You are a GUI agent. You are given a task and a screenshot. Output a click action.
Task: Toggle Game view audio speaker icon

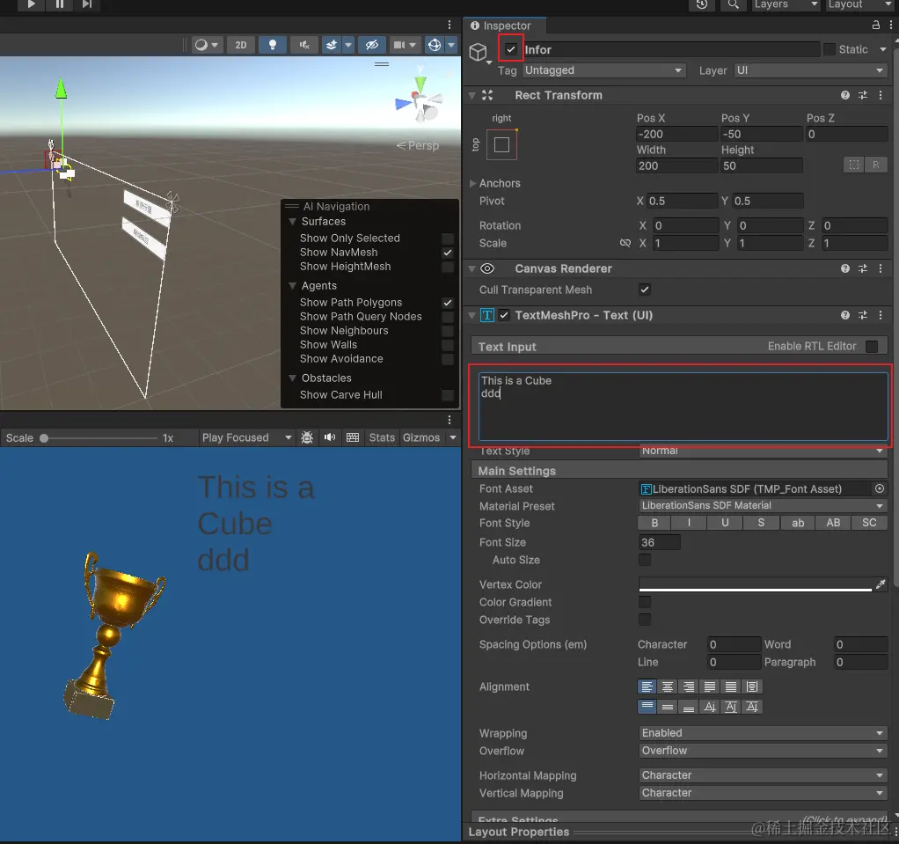[x=330, y=437]
